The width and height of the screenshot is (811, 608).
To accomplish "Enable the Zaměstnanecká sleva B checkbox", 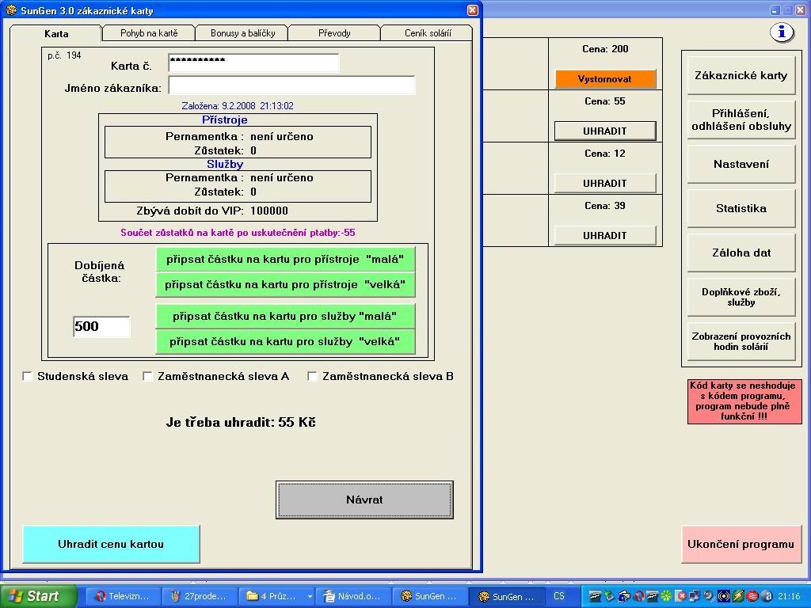I will pos(312,376).
